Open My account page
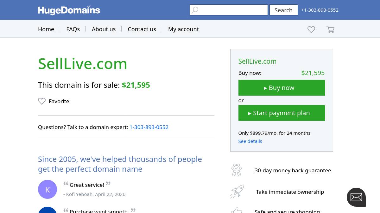The height and width of the screenshot is (213, 380). [x=183, y=29]
